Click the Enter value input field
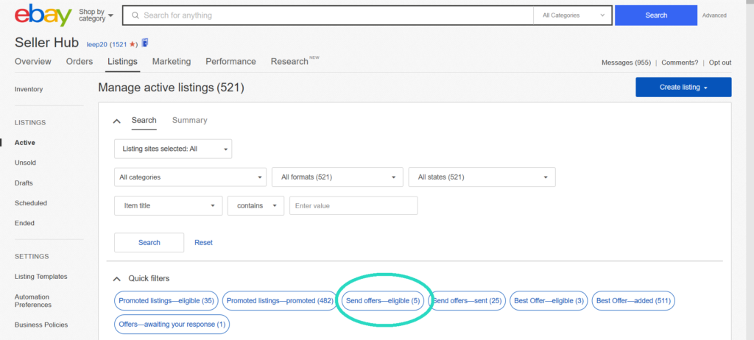 click(353, 205)
